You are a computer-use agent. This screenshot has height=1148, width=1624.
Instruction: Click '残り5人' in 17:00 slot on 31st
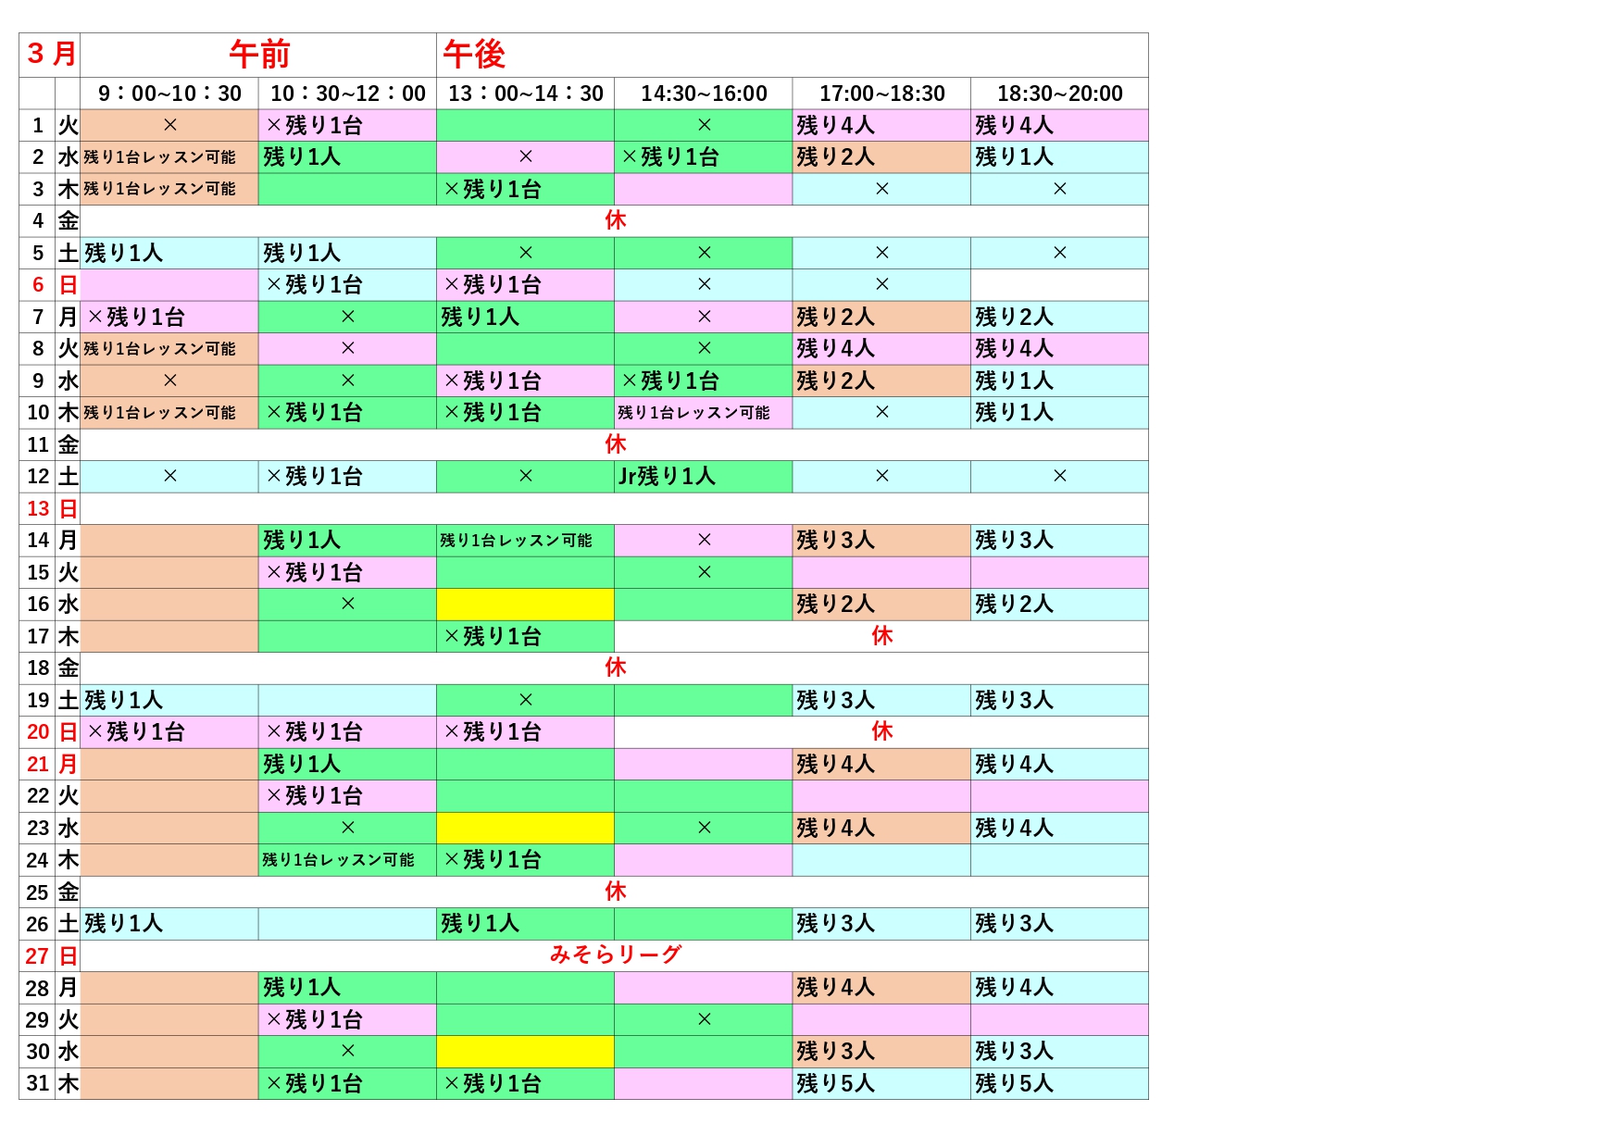(x=835, y=1083)
